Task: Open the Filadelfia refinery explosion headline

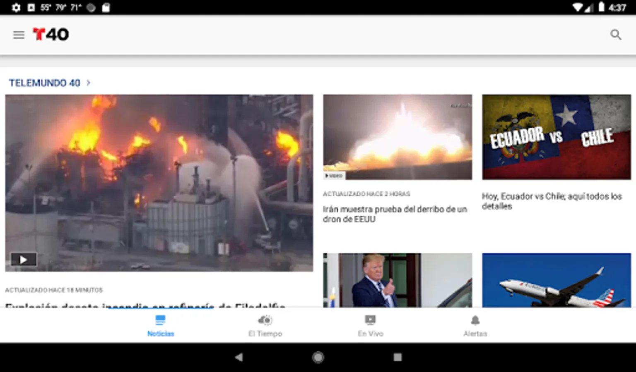Action: click(x=145, y=305)
